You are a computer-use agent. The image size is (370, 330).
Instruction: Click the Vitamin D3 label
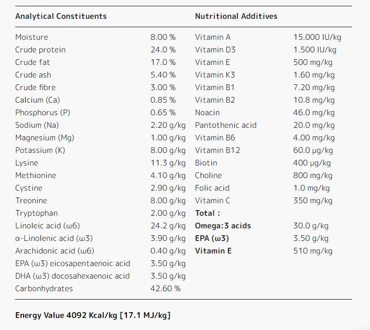point(215,50)
